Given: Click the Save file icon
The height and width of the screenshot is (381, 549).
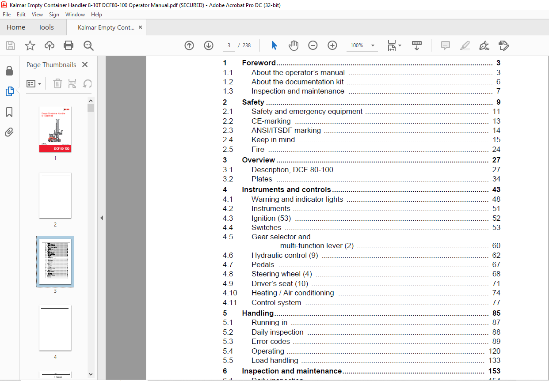Looking at the screenshot, I should click(x=10, y=45).
